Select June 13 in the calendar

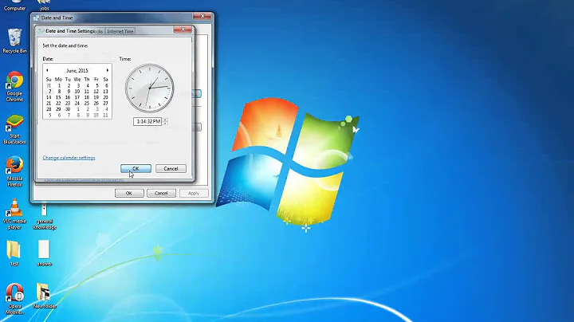coord(105,92)
